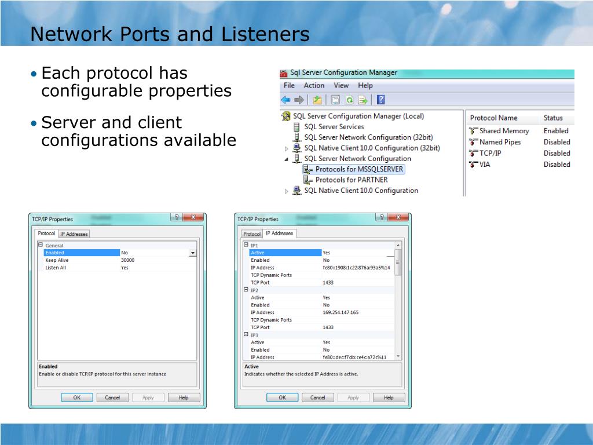The image size is (593, 445).
Task: Click the TCP/IP protocol icon in list
Action: [474, 153]
